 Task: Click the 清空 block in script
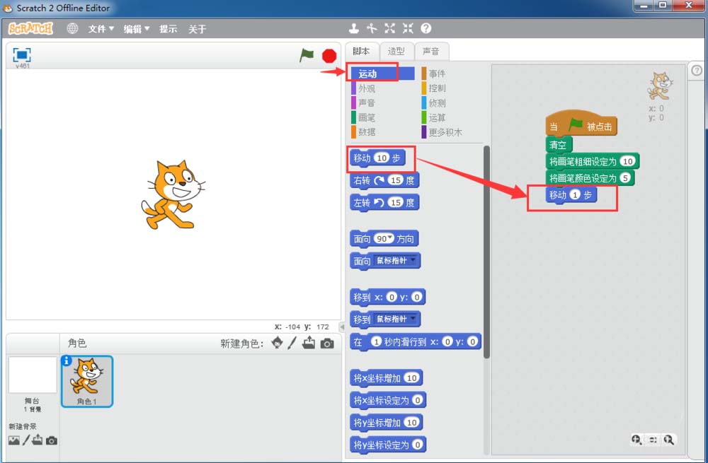559,145
